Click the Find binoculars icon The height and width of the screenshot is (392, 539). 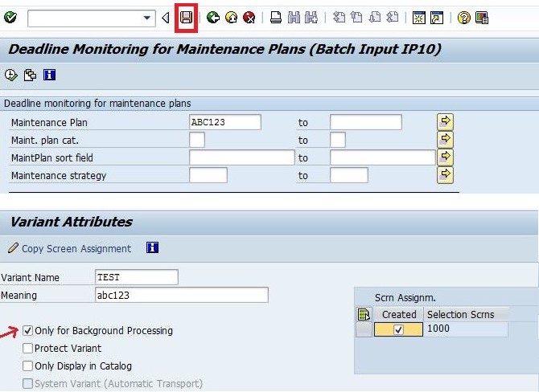coord(294,18)
